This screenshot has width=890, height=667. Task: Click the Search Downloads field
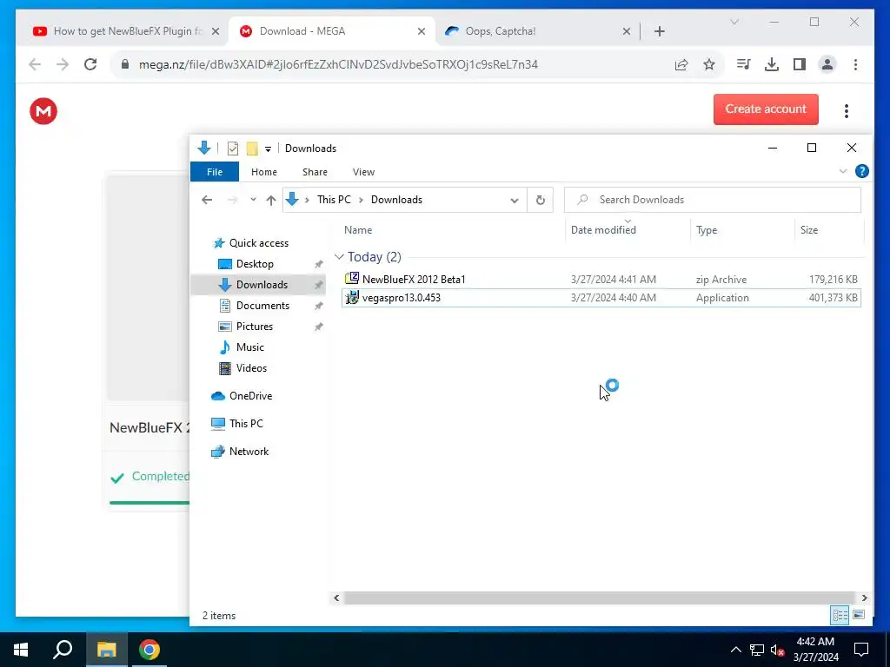tap(713, 200)
